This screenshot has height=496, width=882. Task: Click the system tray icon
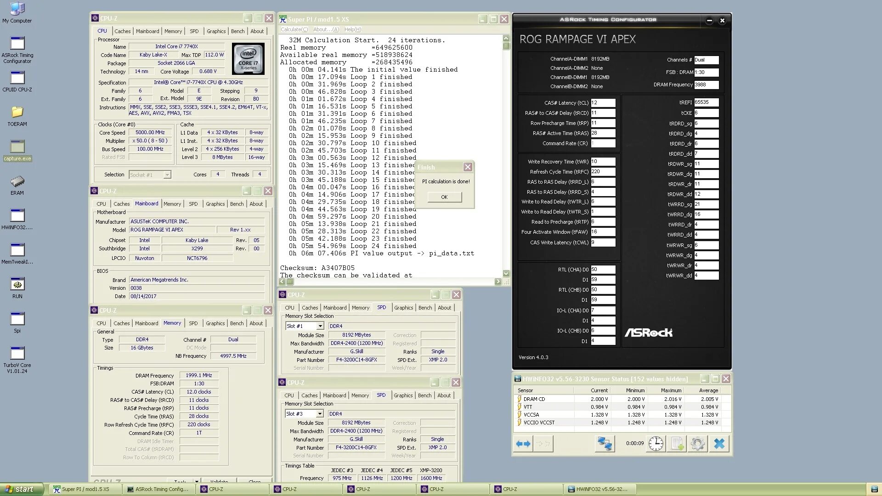pyautogui.click(x=873, y=489)
